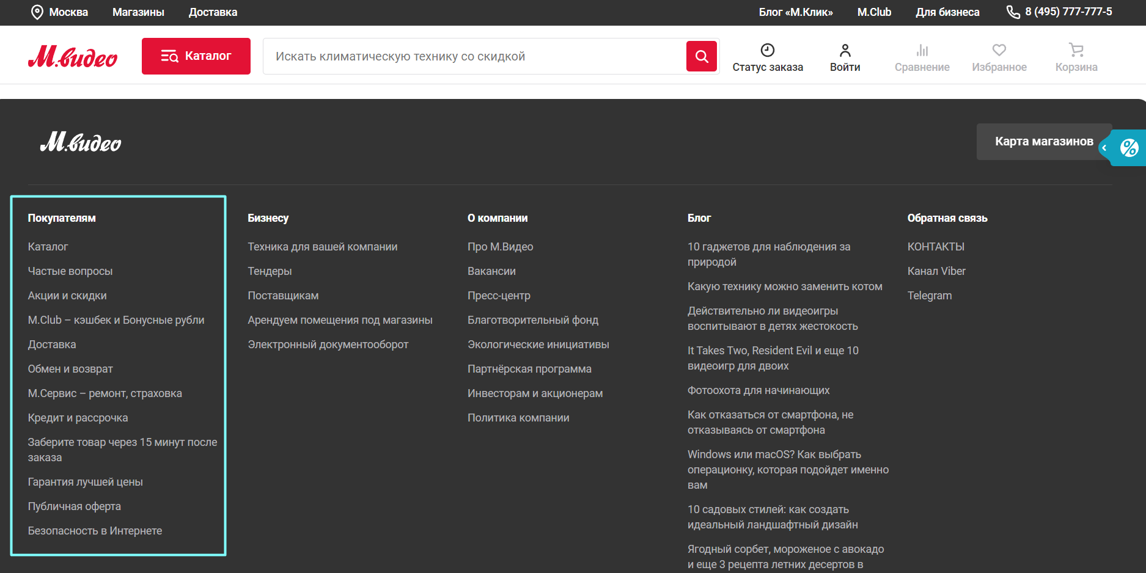Open the Гарантия лучшей цены link
Image resolution: width=1146 pixels, height=573 pixels.
86,482
